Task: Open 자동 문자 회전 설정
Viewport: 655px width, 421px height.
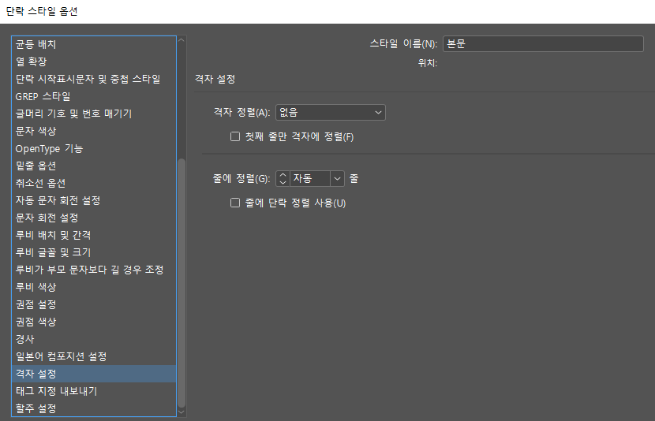Action: coord(94,200)
